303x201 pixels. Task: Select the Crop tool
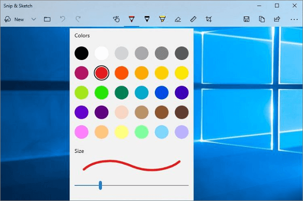209,19
